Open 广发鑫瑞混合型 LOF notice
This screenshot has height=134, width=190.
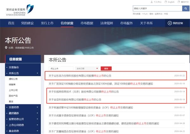(x=84, y=131)
